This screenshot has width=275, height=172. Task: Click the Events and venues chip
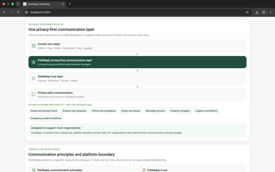tap(130, 111)
